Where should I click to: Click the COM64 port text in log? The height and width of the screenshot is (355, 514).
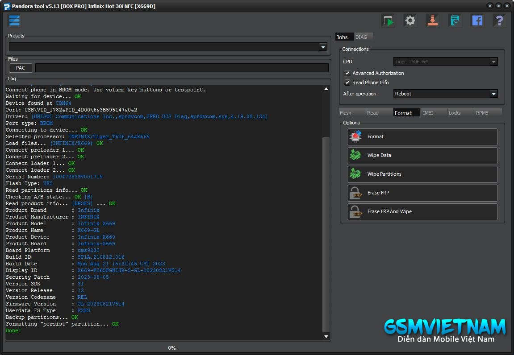point(63,103)
